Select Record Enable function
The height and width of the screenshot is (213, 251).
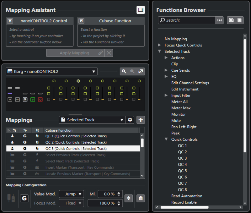pyautogui.click(x=184, y=202)
